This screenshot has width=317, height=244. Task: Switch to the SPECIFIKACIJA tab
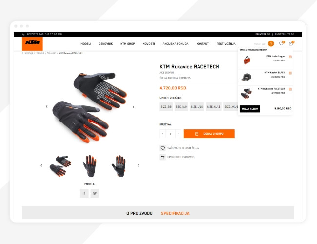click(175, 213)
